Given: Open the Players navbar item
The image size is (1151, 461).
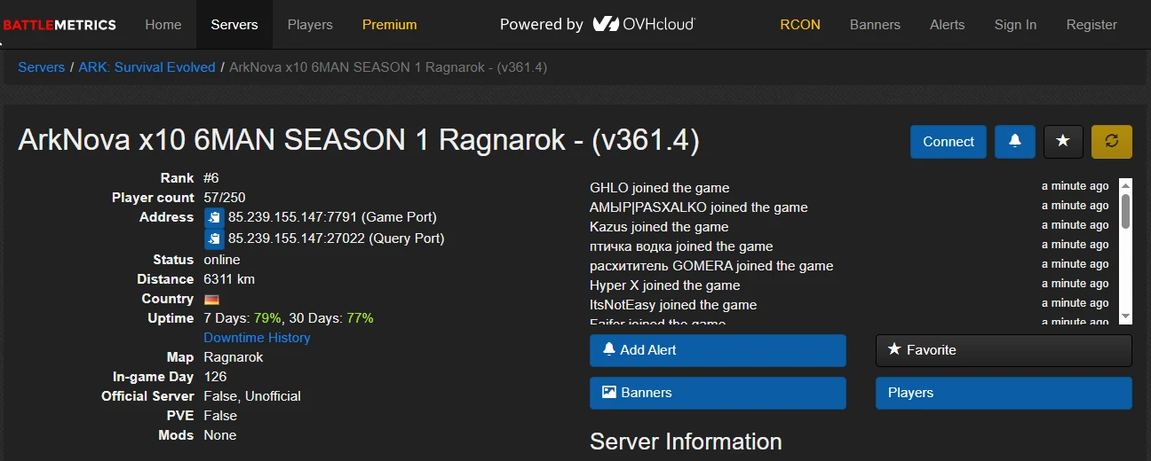Looking at the screenshot, I should (310, 25).
